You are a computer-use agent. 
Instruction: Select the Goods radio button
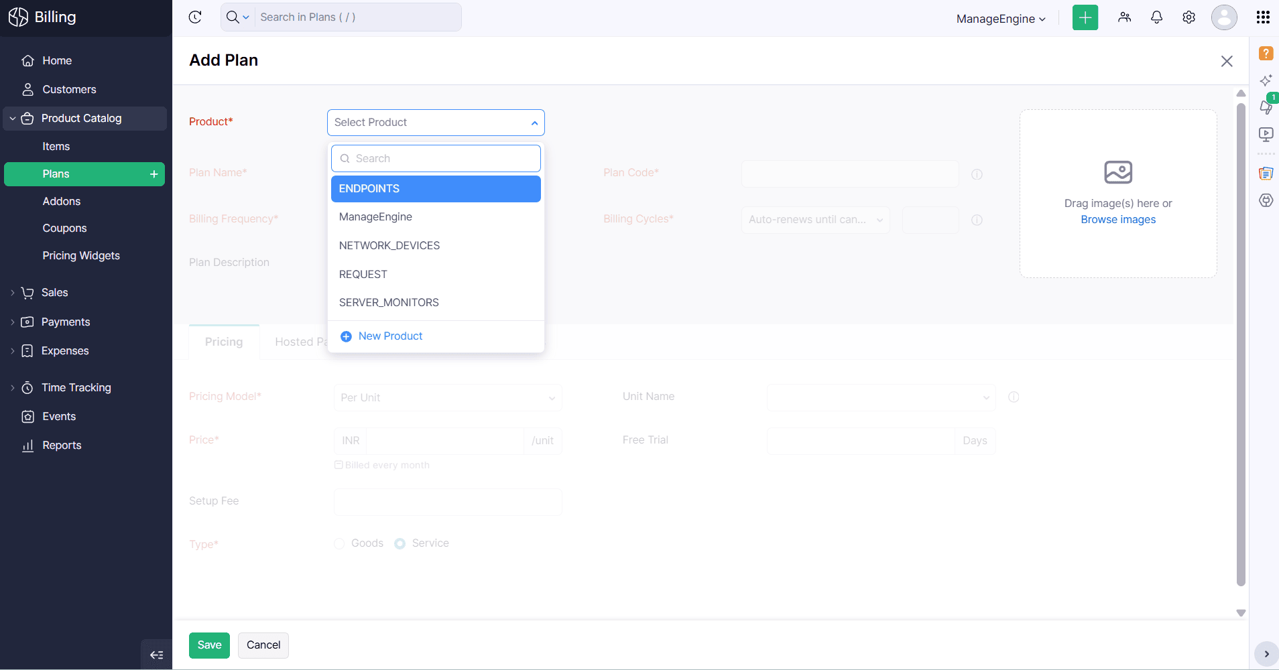339,544
